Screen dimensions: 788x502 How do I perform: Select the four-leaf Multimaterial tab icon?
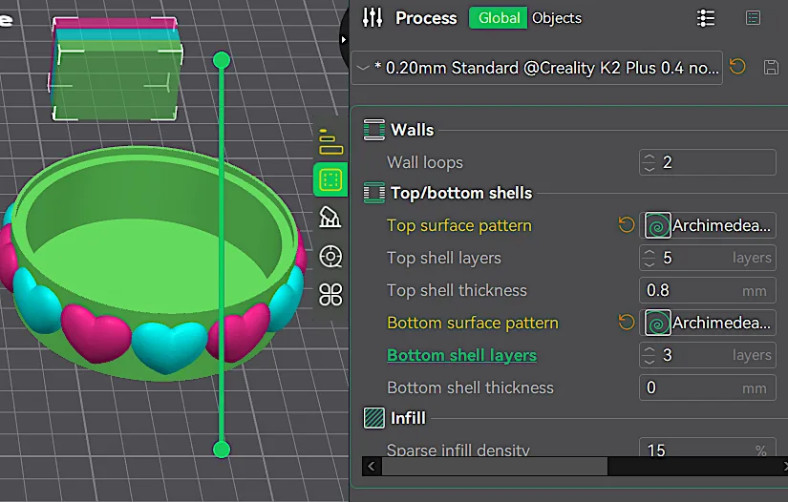[x=330, y=295]
